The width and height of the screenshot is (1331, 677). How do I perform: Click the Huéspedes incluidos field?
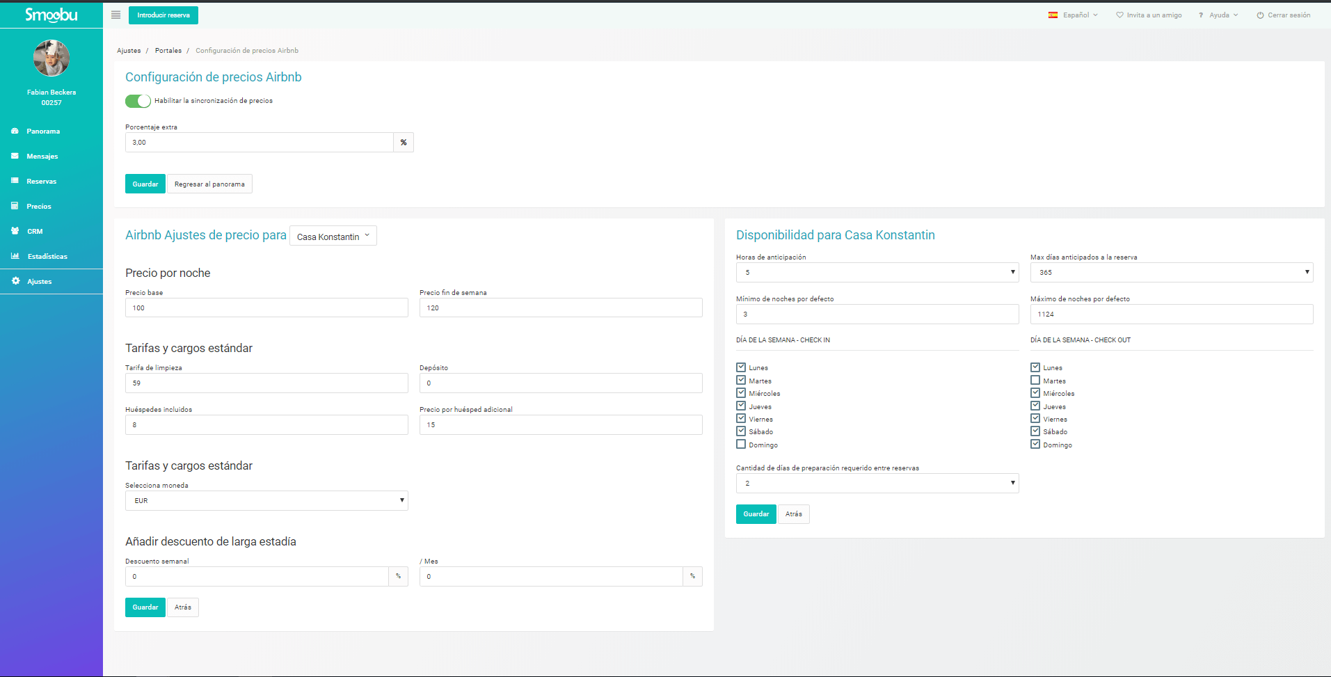click(266, 424)
